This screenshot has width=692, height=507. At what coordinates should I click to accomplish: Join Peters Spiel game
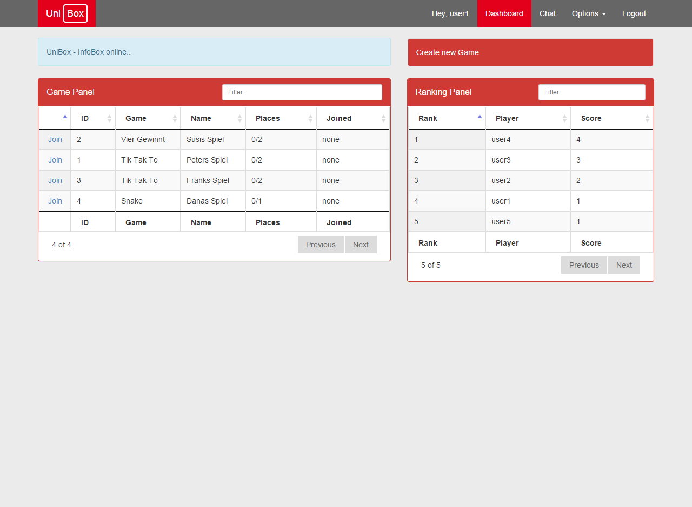[x=55, y=160]
